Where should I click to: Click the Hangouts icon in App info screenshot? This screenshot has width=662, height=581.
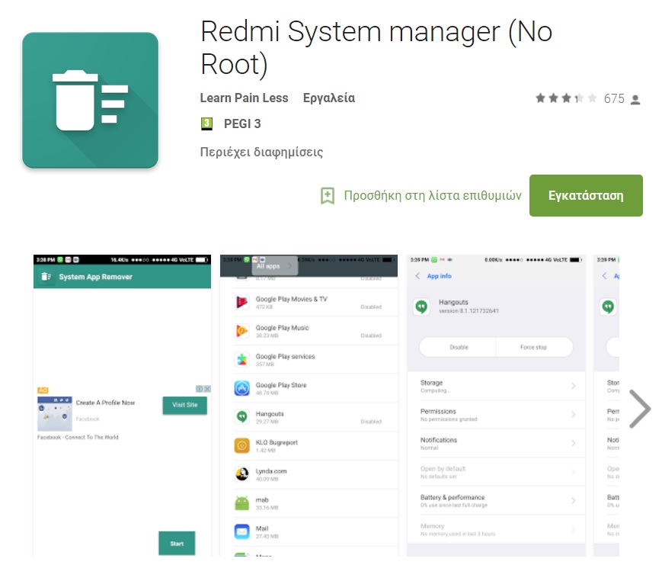(421, 307)
